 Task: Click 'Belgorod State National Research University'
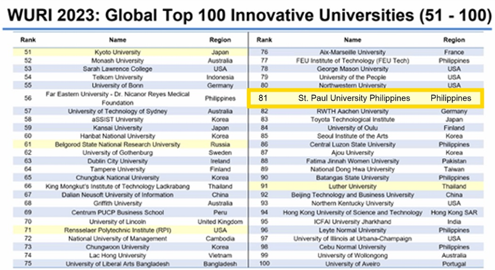[x=118, y=144]
